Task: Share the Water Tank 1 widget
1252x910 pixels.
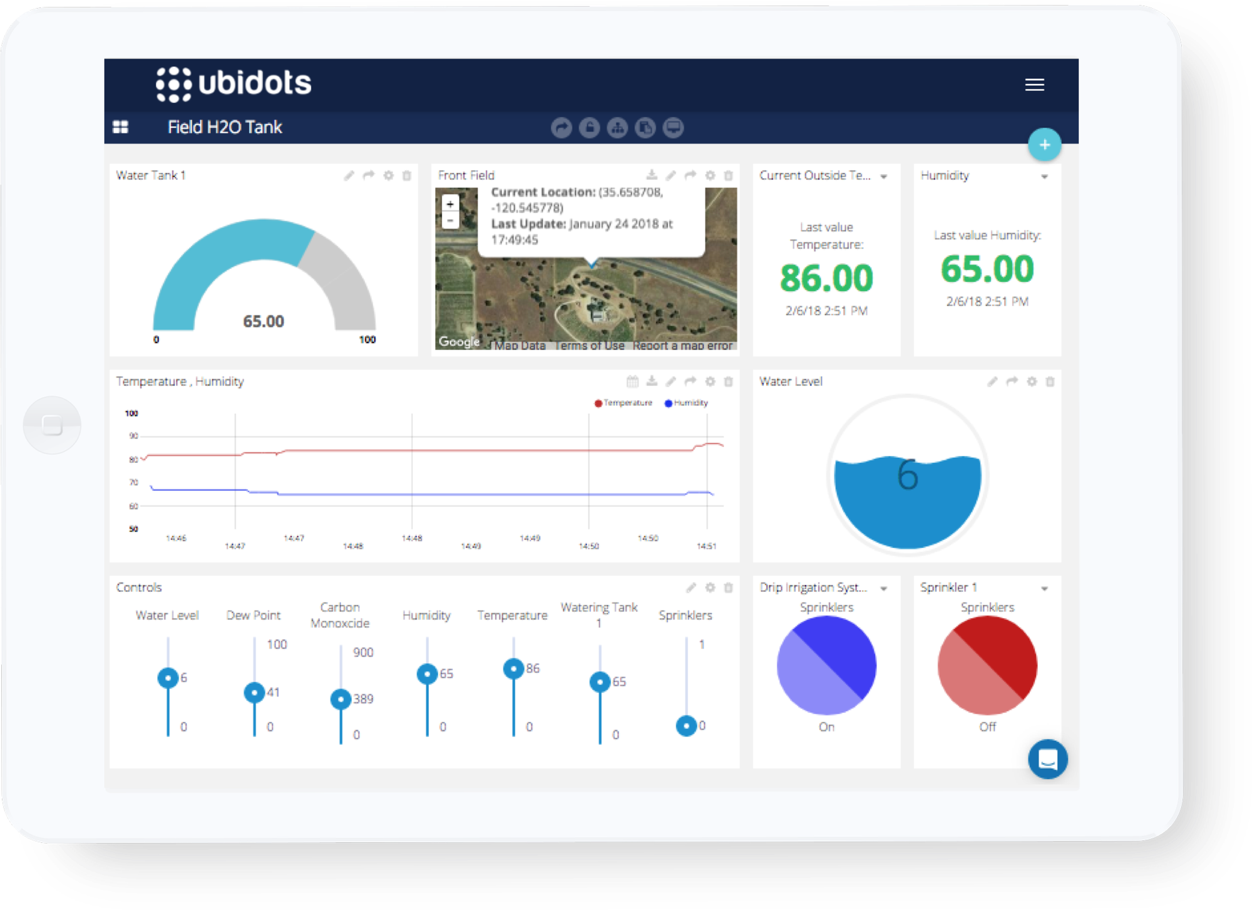Action: pyautogui.click(x=369, y=175)
